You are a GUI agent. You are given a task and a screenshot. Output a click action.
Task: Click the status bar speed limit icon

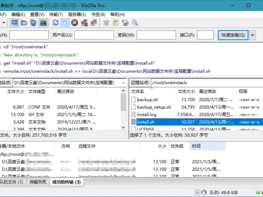pos(204,192)
